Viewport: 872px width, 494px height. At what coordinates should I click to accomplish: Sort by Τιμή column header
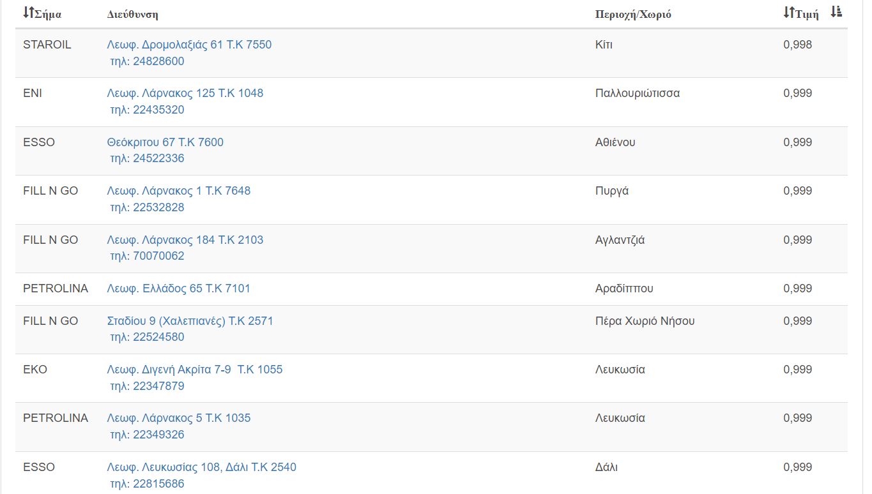(801, 14)
